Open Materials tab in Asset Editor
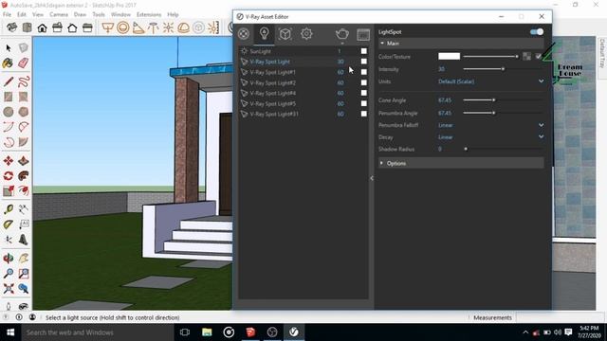 click(244, 34)
